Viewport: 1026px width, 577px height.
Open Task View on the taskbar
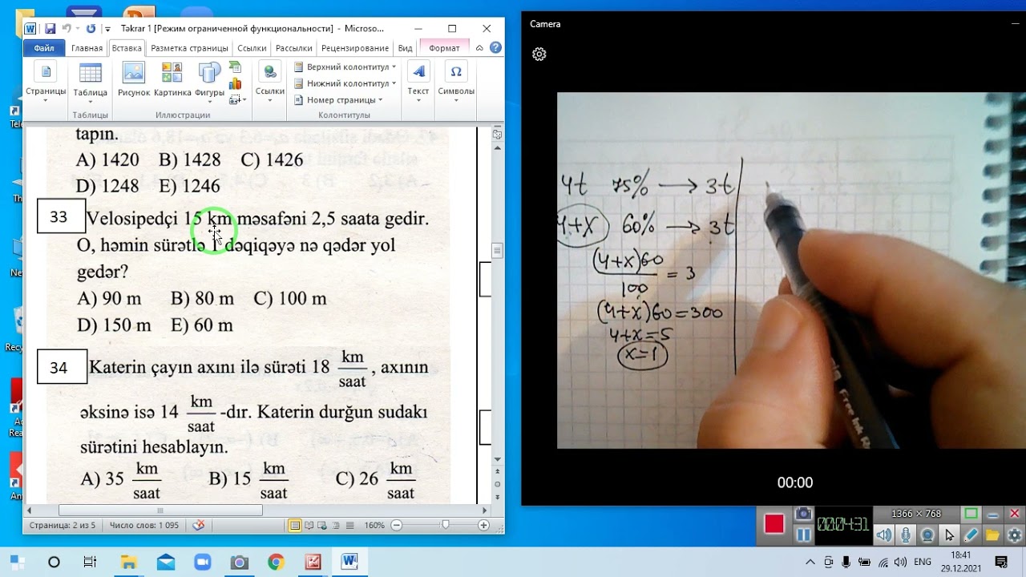[91, 562]
